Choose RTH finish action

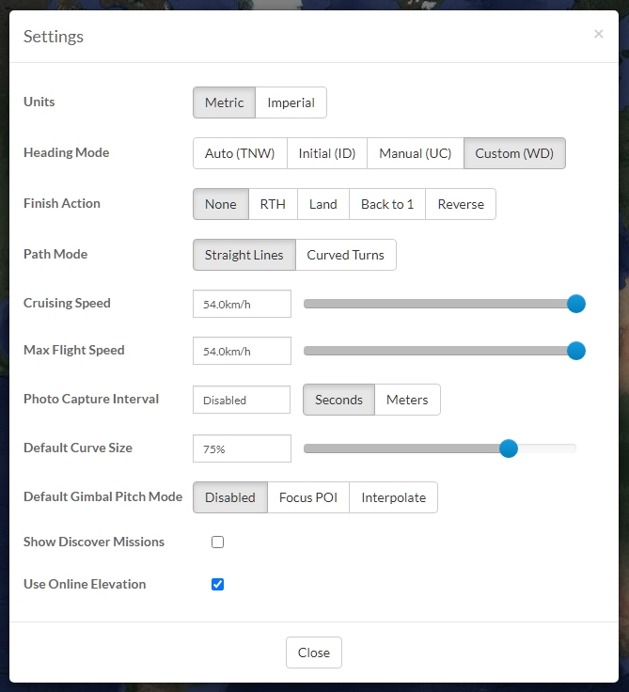pos(273,204)
